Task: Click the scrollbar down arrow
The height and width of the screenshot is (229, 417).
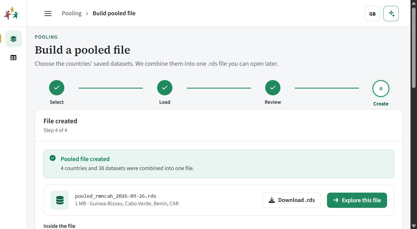Action: (x=414, y=226)
